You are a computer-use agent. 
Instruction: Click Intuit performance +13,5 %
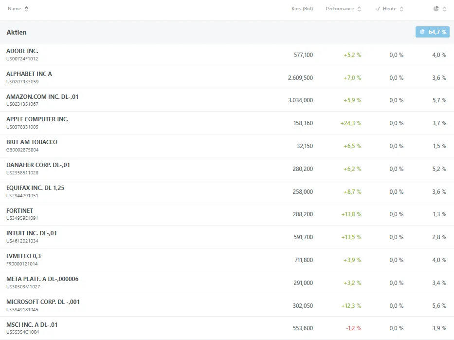click(351, 237)
